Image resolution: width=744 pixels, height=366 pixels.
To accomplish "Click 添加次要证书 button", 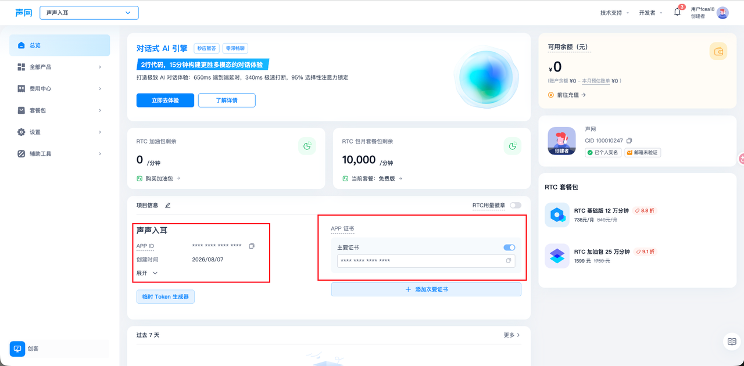I will [426, 289].
